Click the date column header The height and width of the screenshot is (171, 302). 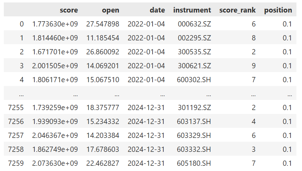[x=157, y=10]
